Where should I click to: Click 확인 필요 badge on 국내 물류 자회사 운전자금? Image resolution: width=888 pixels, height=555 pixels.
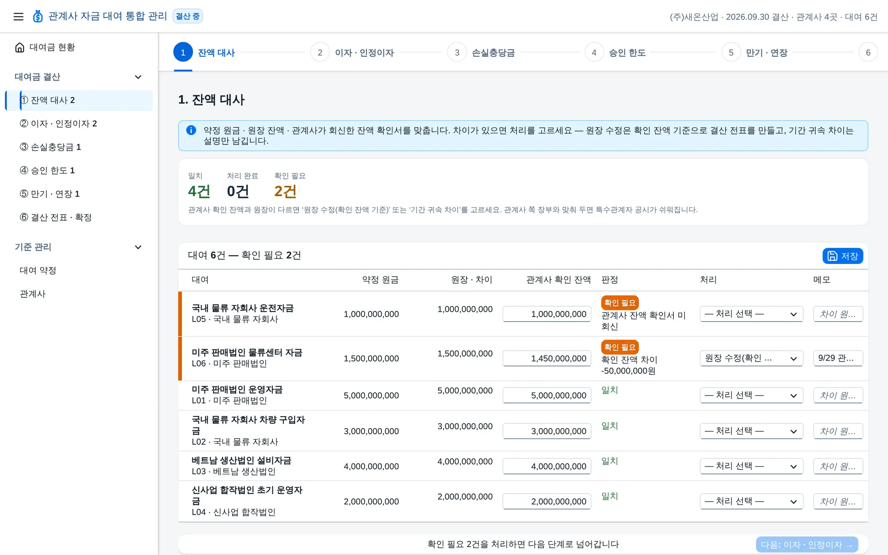(x=620, y=303)
